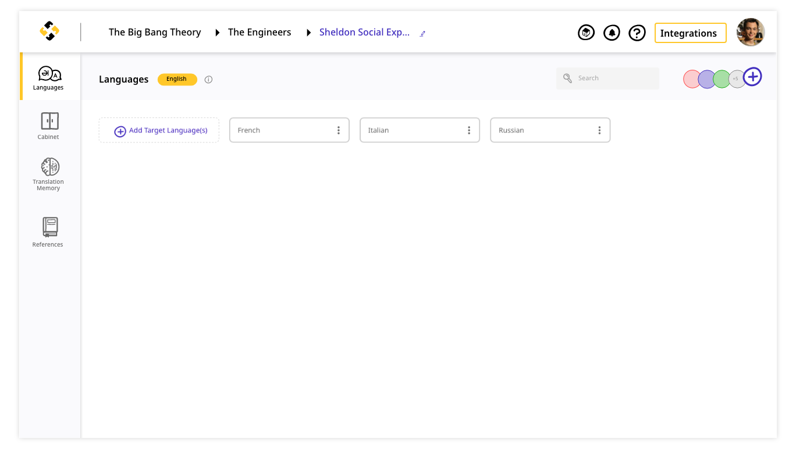796x449 pixels.
Task: Click the purple member avatar circle
Action: tap(707, 79)
